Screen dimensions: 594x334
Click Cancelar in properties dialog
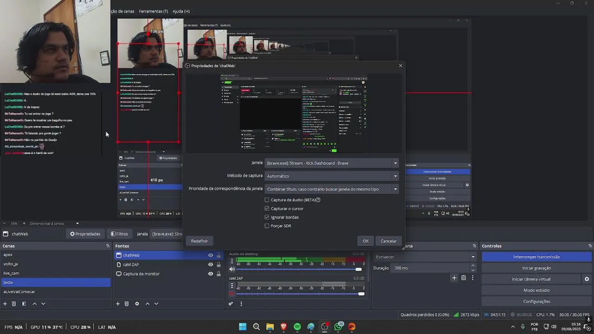(x=388, y=241)
